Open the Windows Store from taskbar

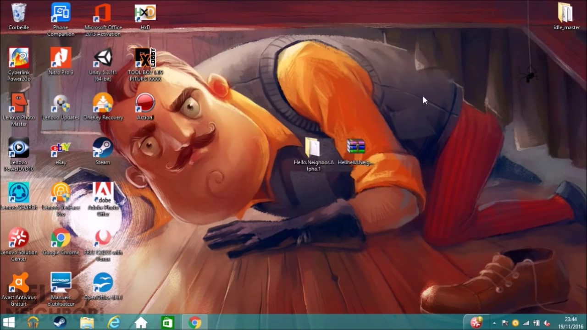(168, 323)
